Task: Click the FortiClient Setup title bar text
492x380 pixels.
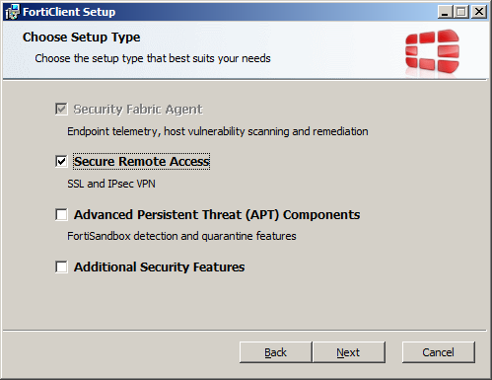Action: click(69, 12)
